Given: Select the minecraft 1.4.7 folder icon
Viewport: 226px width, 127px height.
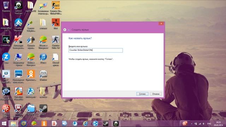Looking at the screenshot, I should (x=6, y=25).
